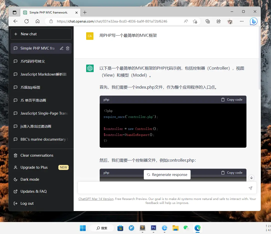Open JavaScript Single-Page Trans conversation
271x234 pixels.
[41, 113]
